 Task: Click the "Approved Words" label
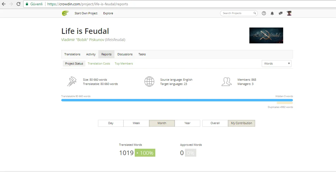[191, 145]
